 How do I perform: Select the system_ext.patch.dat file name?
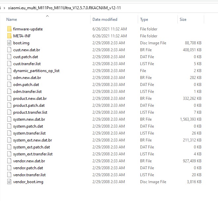(x=32, y=147)
